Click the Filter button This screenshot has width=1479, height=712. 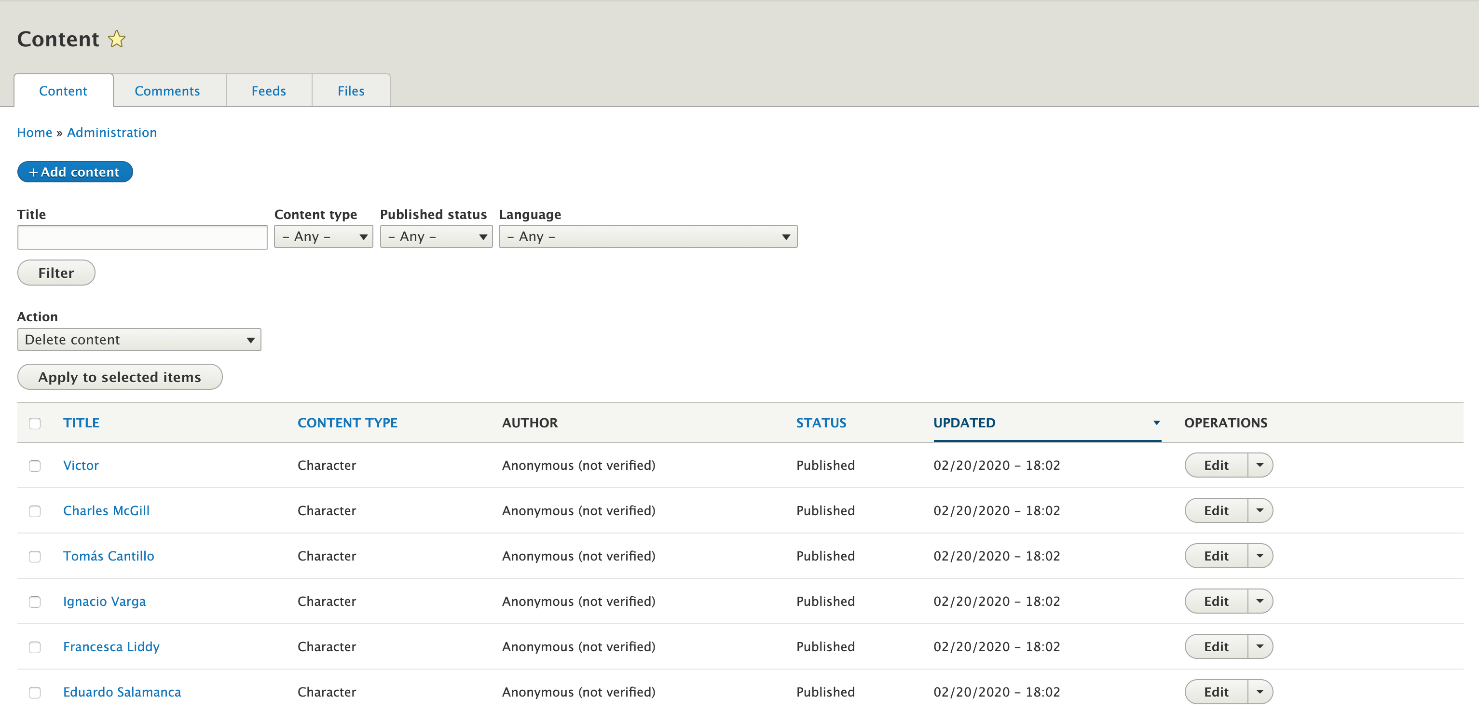coord(56,273)
